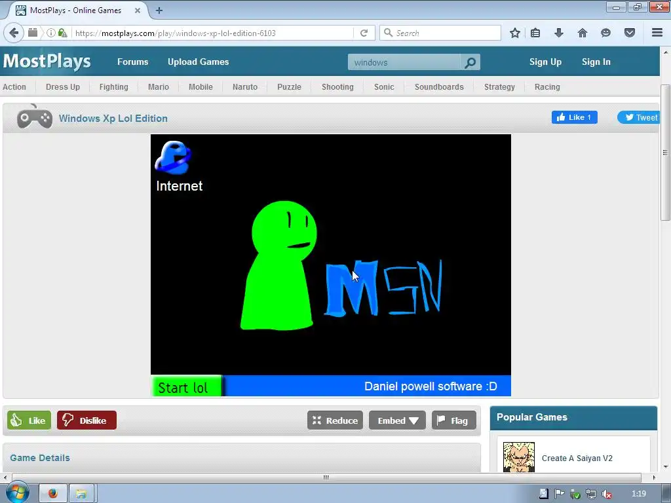Click the Action Center flag tray icon
Viewport: 671px width, 503px height.
[x=560, y=494]
